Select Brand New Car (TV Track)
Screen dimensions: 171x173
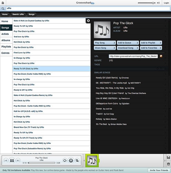click(x=51, y=127)
